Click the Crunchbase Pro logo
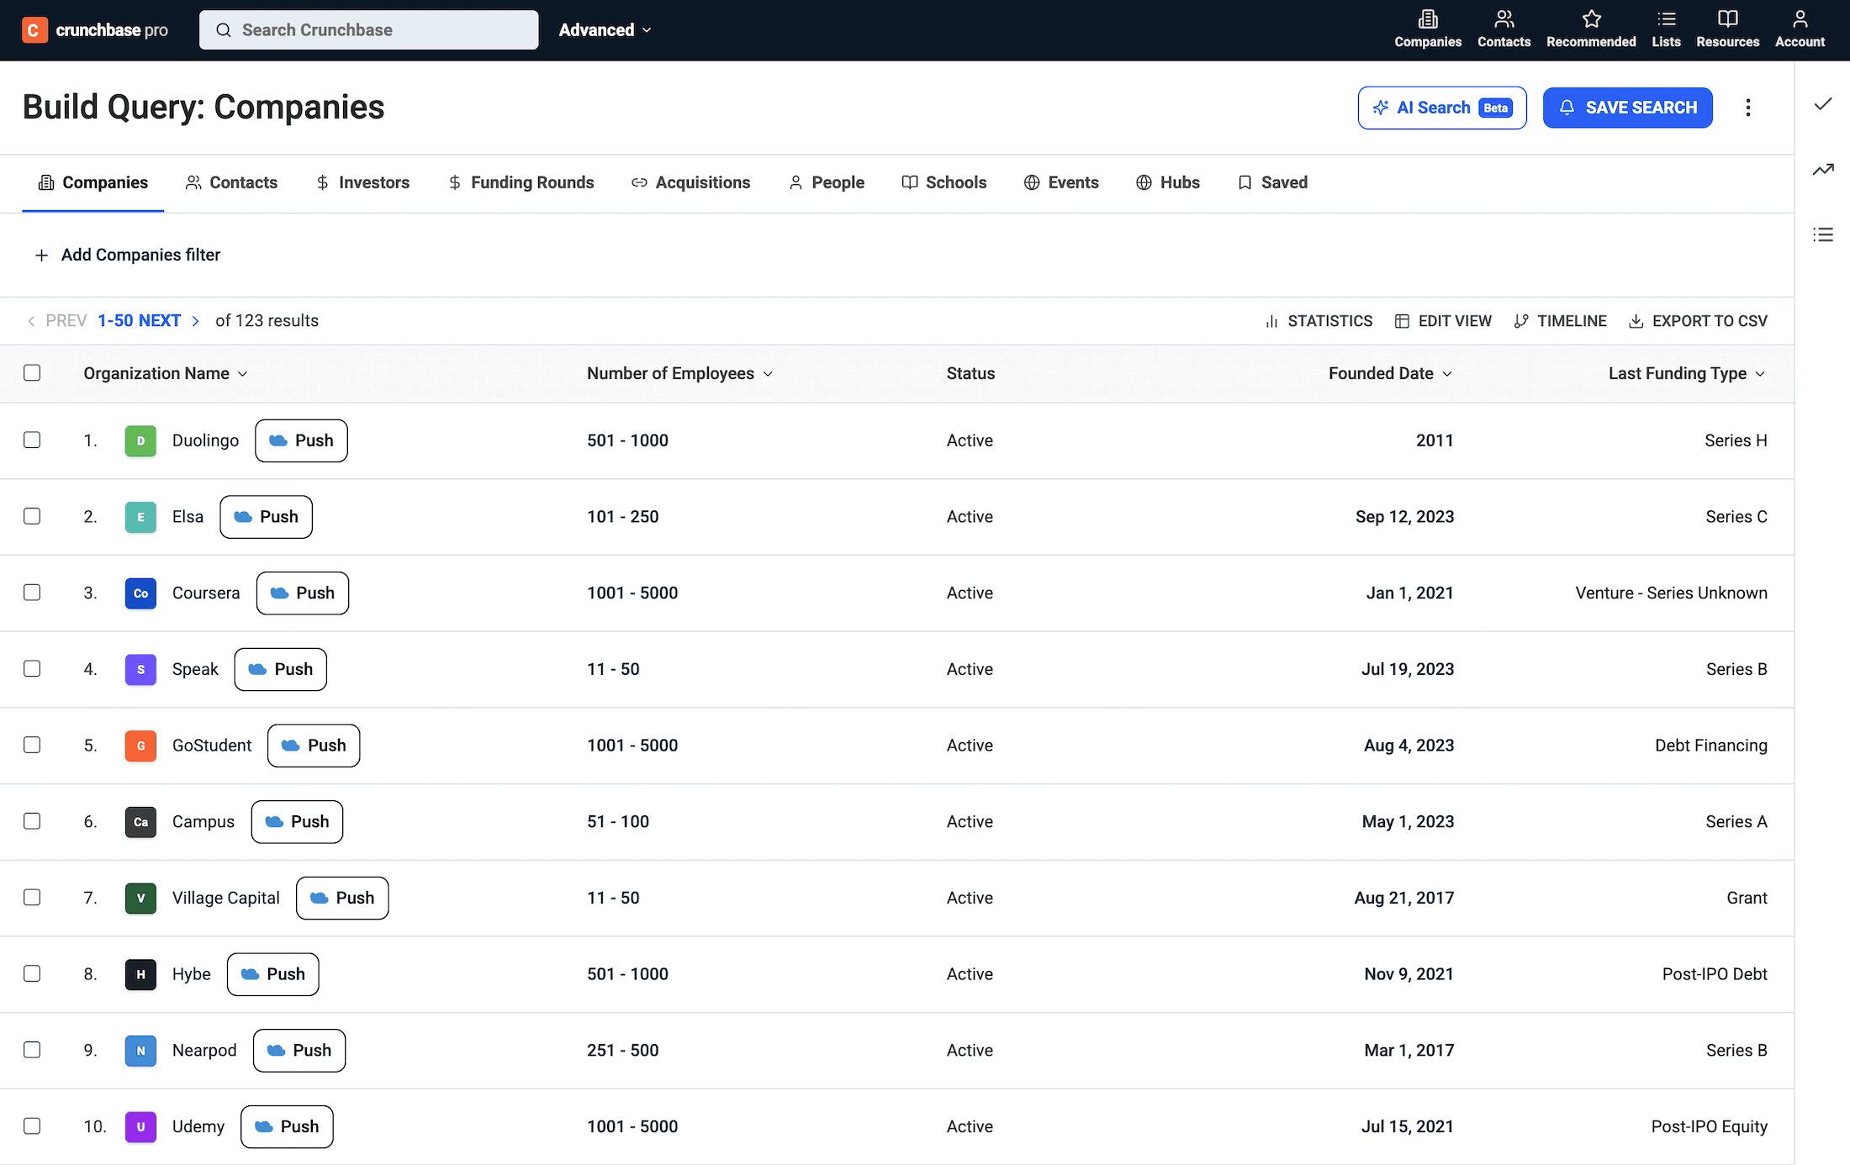This screenshot has width=1850, height=1165. point(95,30)
